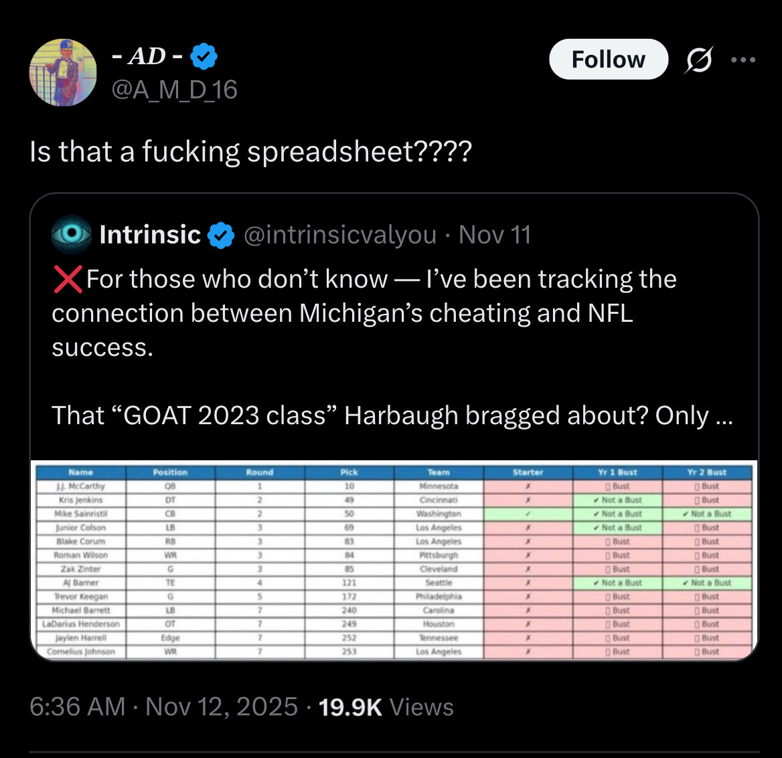The height and width of the screenshot is (758, 782).
Task: Click the "Yr 1 Bust" column header in the image
Action: (x=617, y=472)
